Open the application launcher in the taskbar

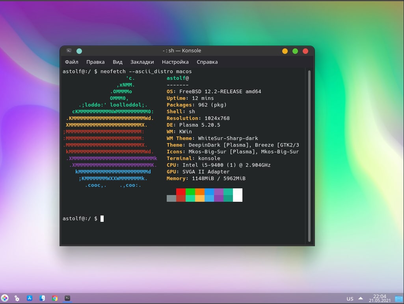pyautogui.click(x=5, y=298)
